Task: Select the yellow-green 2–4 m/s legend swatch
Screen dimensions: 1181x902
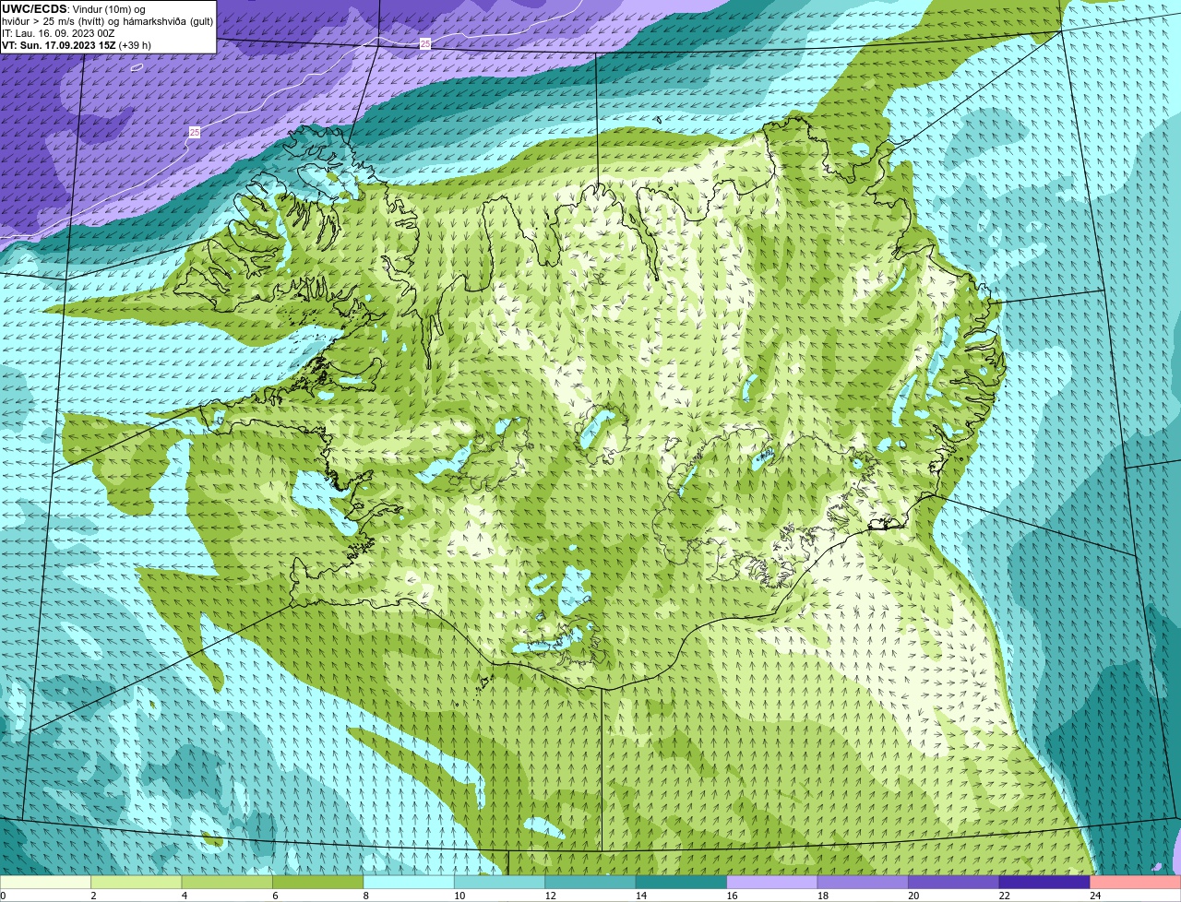Action: tap(137, 883)
